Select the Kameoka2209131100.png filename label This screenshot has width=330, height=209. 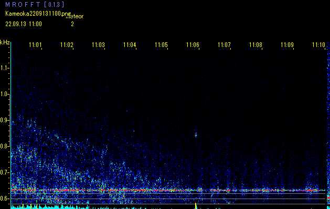[x=38, y=14]
